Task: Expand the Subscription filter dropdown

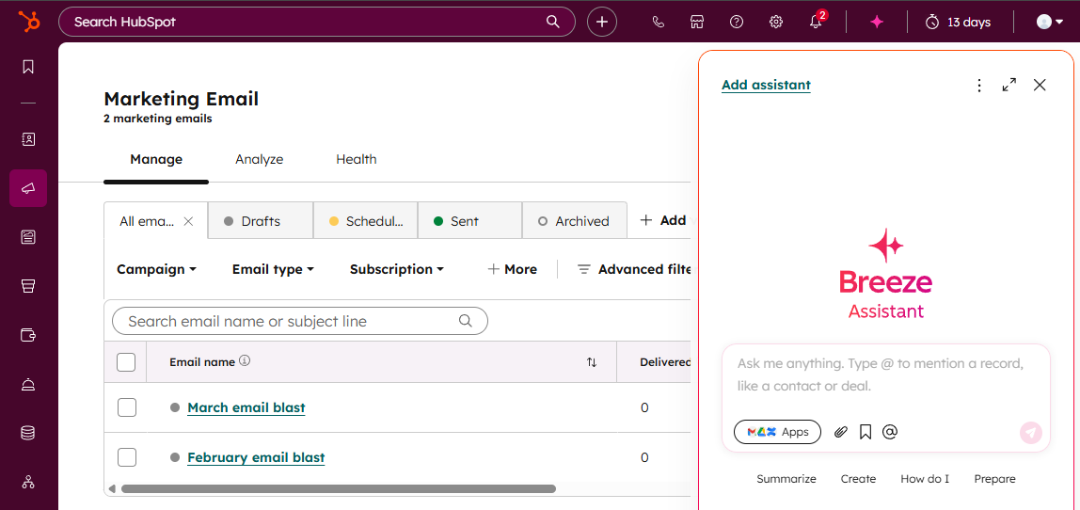Action: [397, 269]
